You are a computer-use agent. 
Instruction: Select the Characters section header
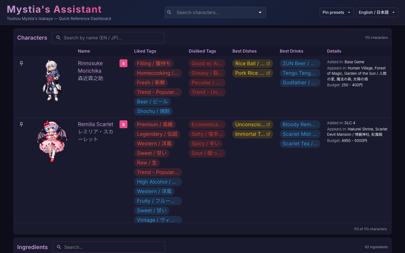coord(32,37)
